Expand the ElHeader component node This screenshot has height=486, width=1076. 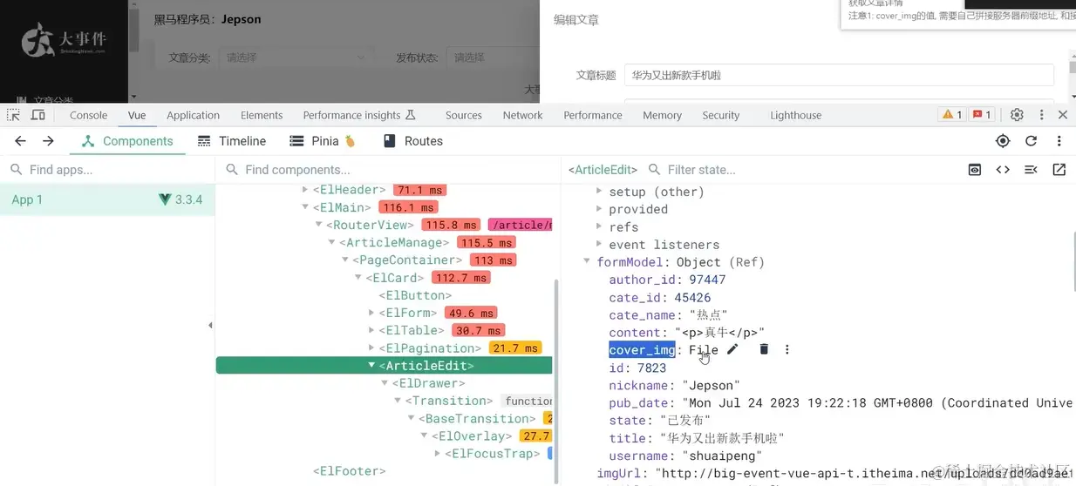pyautogui.click(x=305, y=189)
